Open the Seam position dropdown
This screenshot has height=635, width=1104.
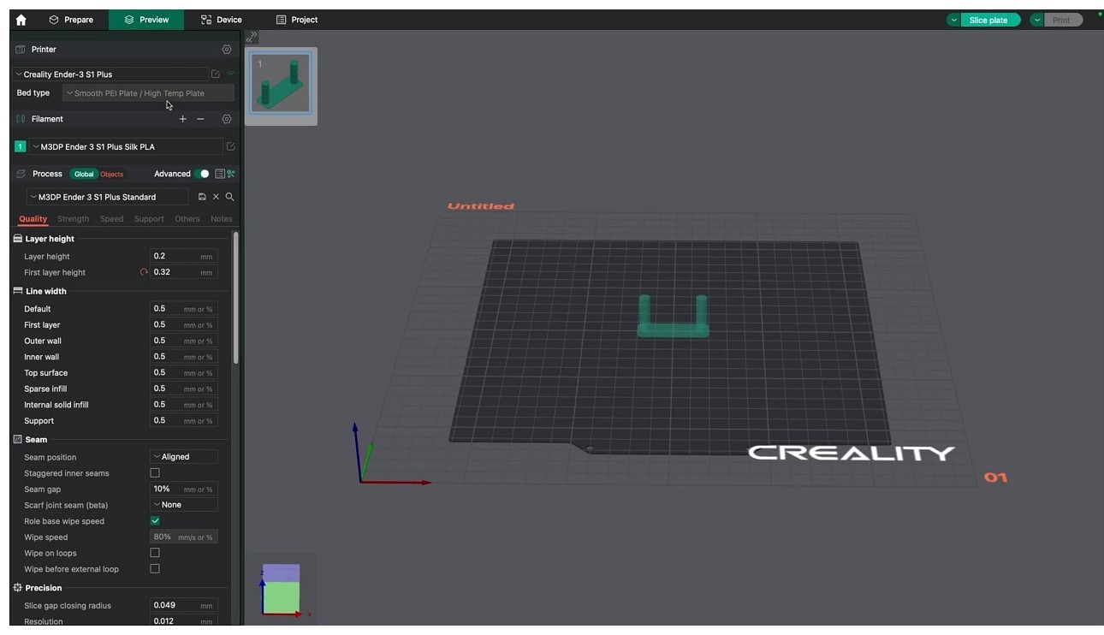click(x=184, y=457)
